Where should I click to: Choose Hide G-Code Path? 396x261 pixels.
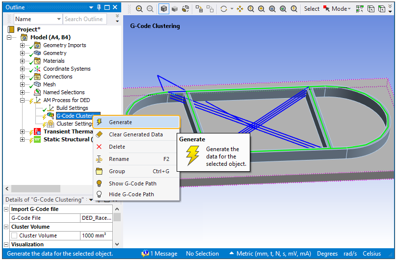[x=136, y=194]
